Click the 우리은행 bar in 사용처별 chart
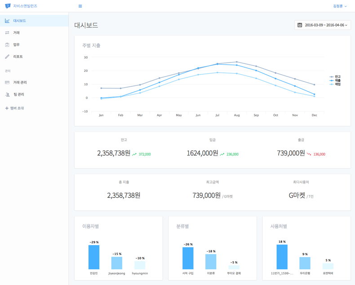This screenshot has height=285, width=355. click(305, 263)
